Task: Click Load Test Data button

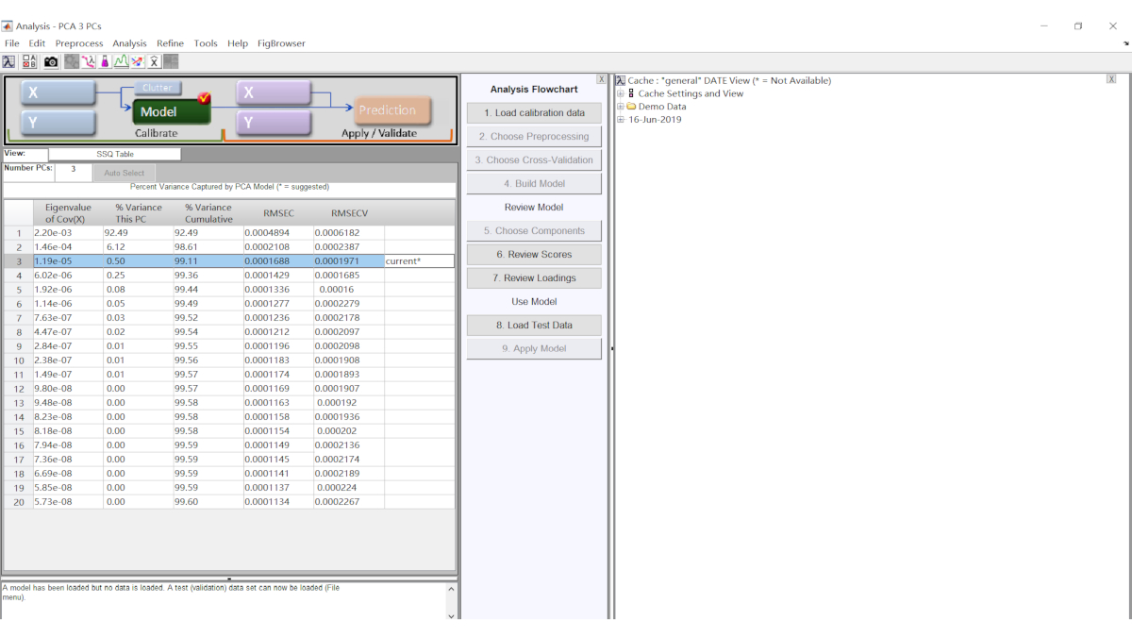Action: point(534,326)
